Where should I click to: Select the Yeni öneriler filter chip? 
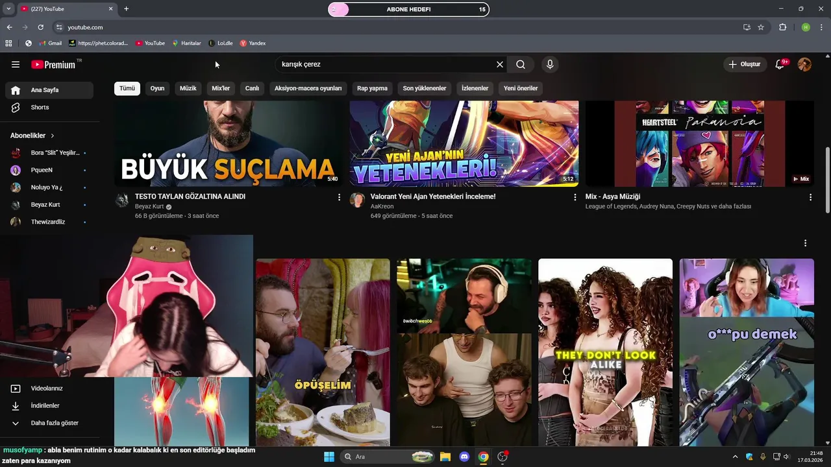521,88
